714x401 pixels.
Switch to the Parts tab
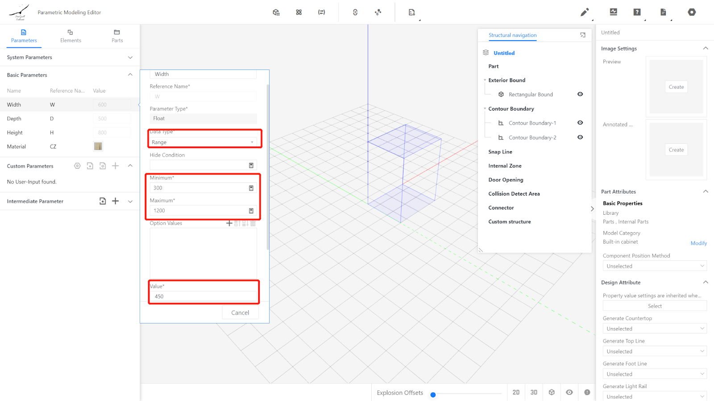click(117, 36)
